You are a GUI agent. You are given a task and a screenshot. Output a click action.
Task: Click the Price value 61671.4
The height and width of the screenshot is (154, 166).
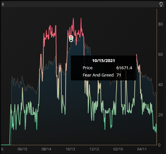pyautogui.click(x=124, y=68)
